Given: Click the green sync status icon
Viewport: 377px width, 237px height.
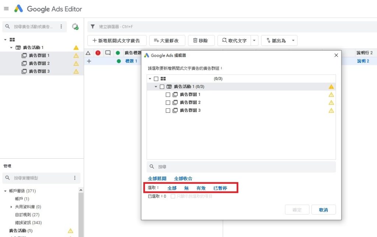Looking at the screenshot, I should [x=75, y=26].
